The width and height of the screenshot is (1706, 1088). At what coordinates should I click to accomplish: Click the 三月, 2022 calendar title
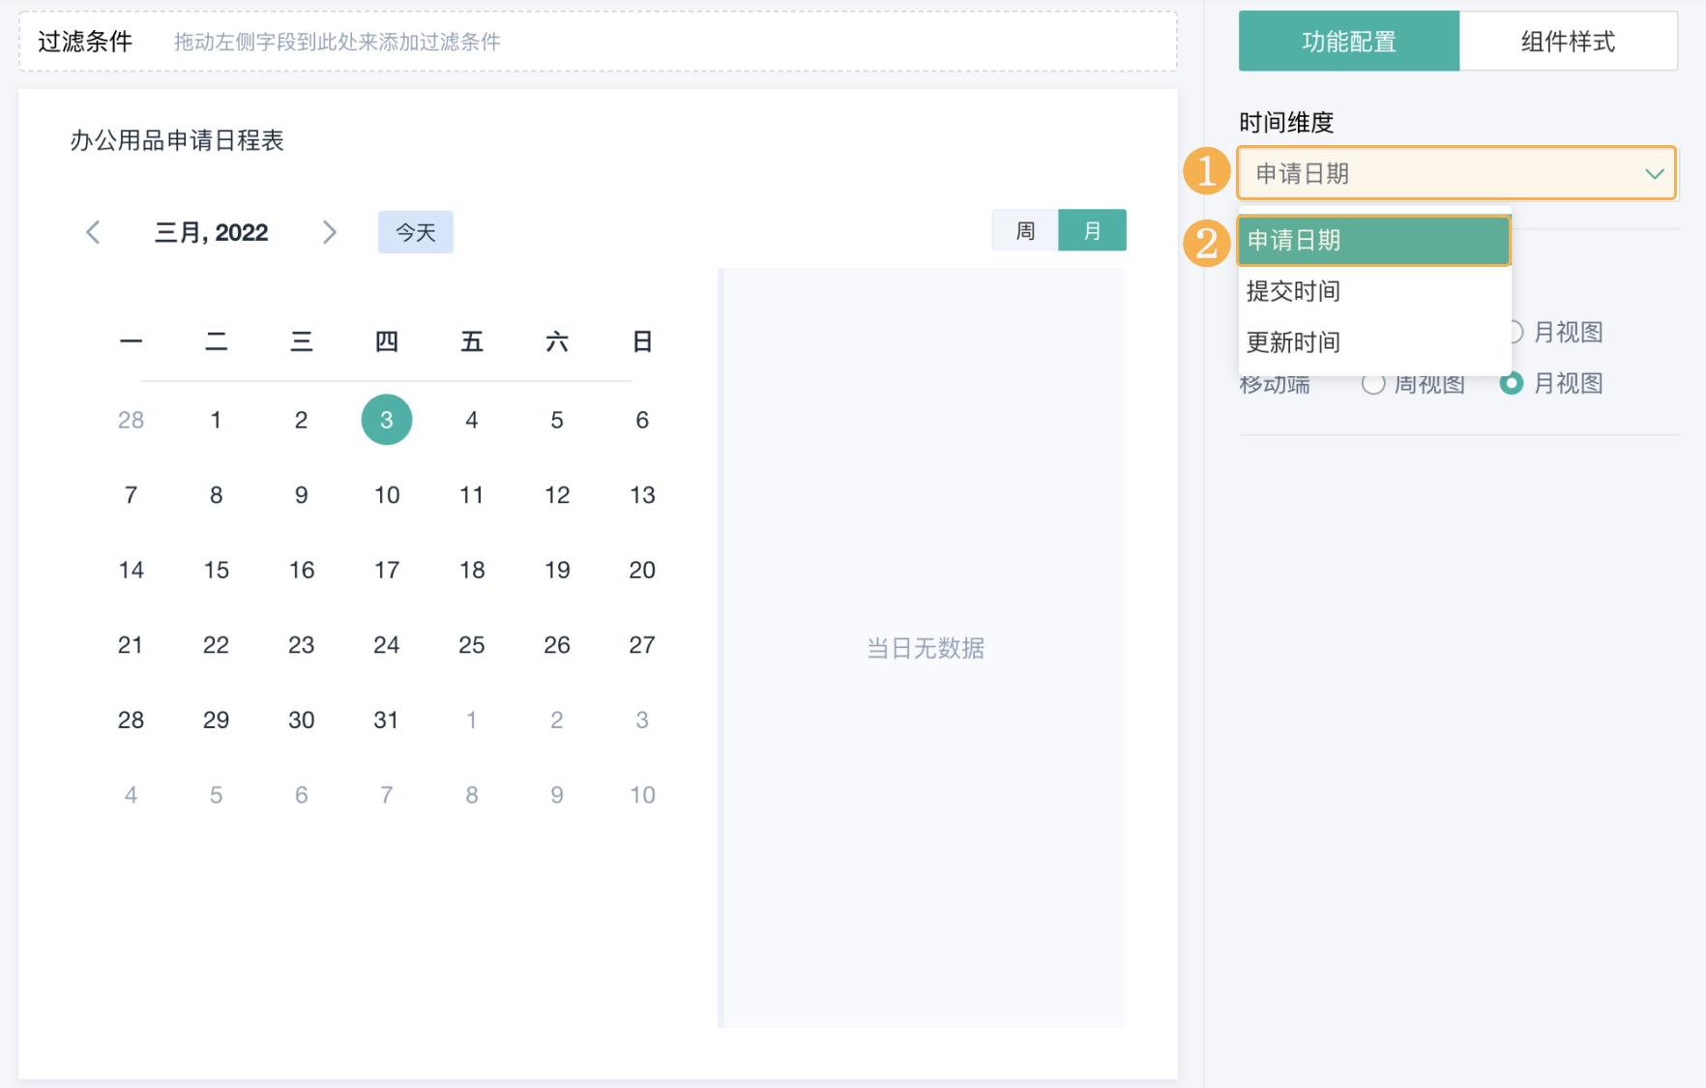pos(212,231)
